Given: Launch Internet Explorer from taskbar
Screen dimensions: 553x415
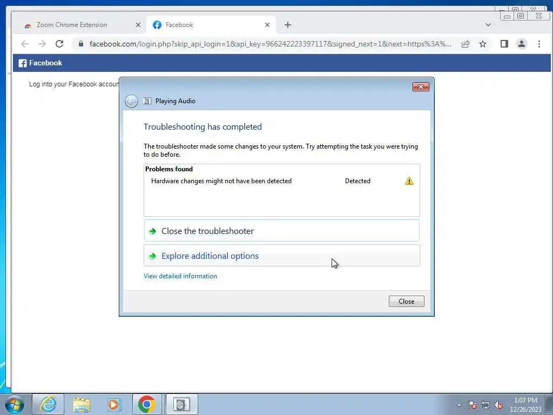Looking at the screenshot, I should point(48,404).
